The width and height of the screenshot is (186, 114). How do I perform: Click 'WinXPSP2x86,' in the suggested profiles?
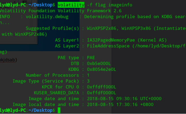pos(103,28)
